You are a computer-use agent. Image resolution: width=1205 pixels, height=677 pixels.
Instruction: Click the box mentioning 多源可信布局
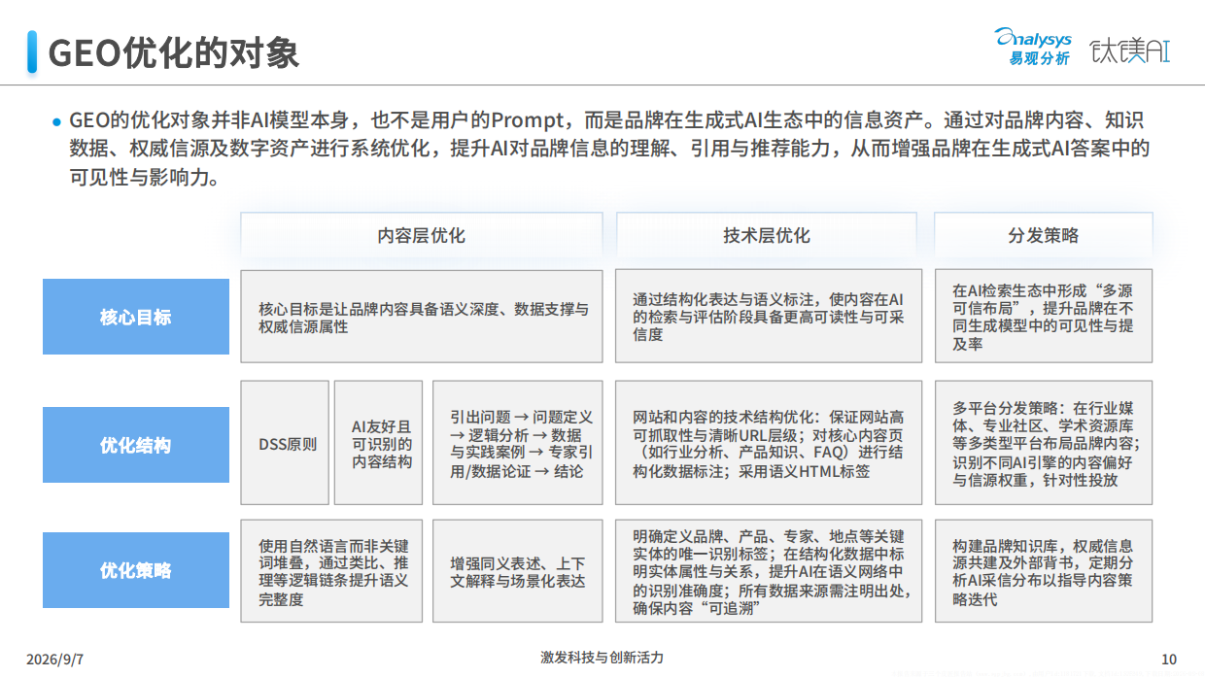[x=1044, y=317]
